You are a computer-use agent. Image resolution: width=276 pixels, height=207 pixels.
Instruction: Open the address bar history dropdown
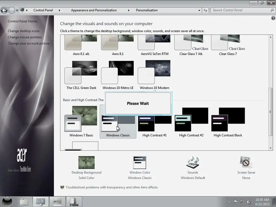199,11
